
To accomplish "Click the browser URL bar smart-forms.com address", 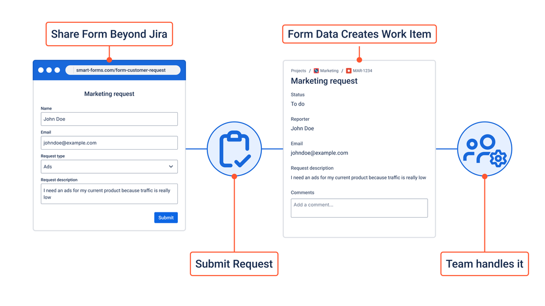I will pyautogui.click(x=123, y=70).
